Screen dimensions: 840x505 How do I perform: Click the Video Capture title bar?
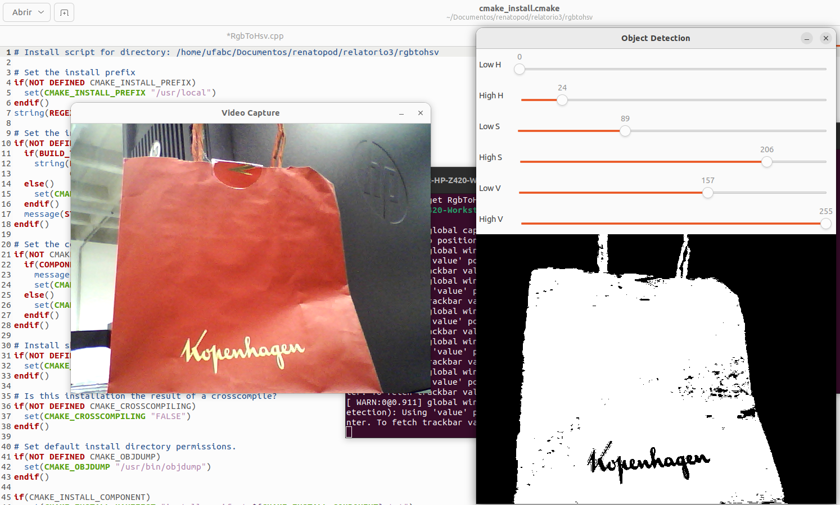pos(250,113)
